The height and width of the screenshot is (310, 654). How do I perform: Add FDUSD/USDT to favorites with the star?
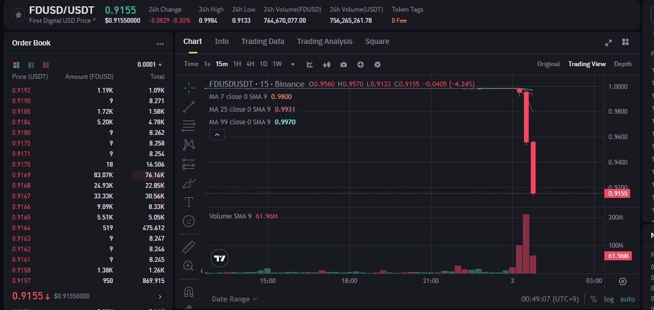coord(18,15)
